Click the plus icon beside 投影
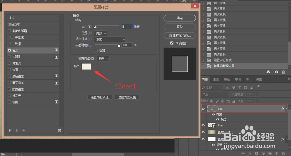291x156 pixels. coord(56,102)
